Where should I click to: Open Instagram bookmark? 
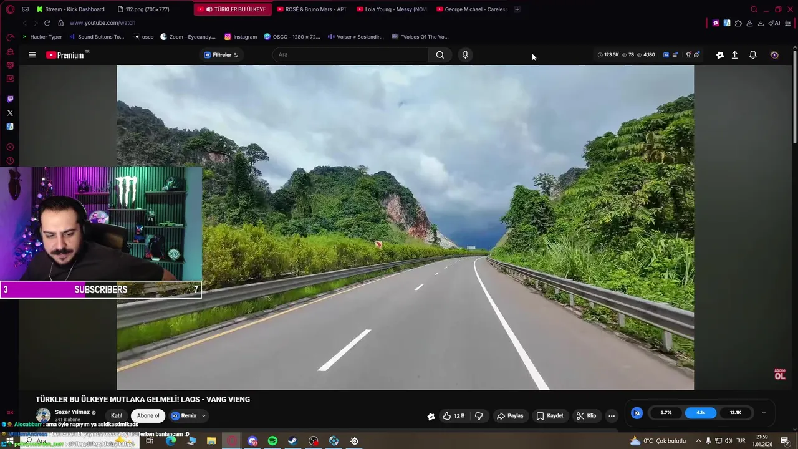241,37
